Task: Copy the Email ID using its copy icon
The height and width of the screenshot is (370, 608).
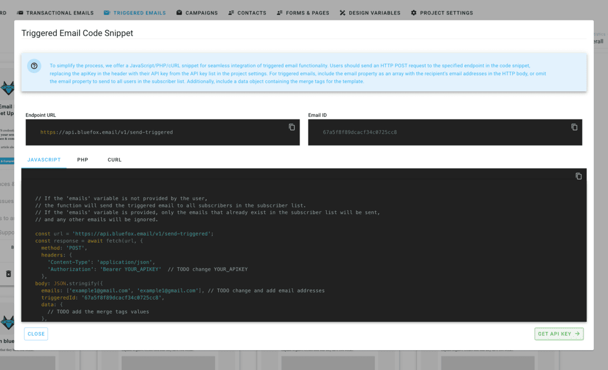Action: (574, 127)
